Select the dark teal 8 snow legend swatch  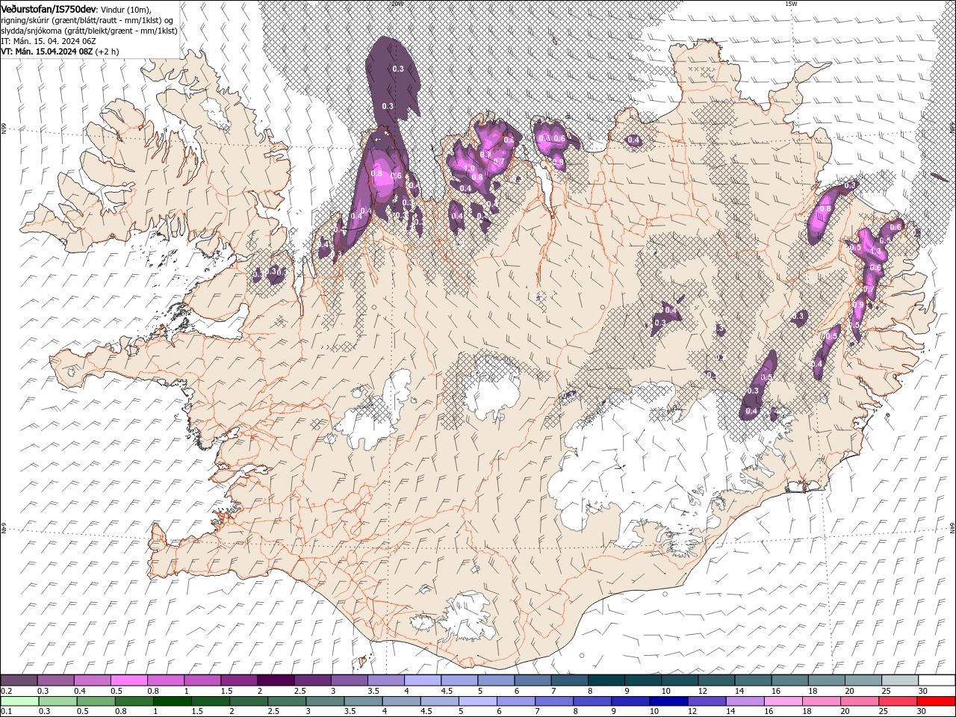tap(607, 680)
